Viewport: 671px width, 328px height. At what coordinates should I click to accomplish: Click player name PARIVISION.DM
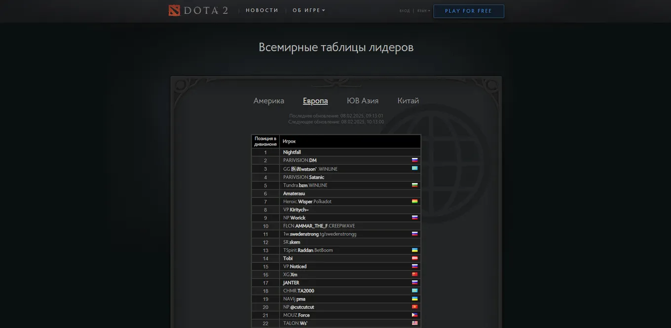click(300, 160)
